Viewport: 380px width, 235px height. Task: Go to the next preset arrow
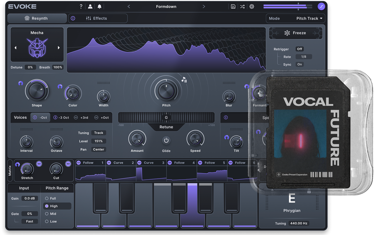tap(204, 6)
